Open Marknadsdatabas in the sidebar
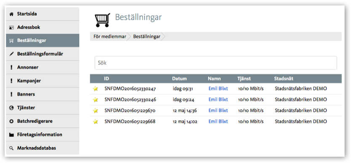This screenshot has height=163, width=353. (x=43, y=148)
